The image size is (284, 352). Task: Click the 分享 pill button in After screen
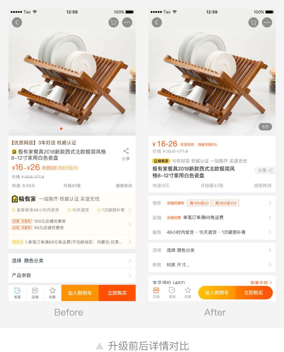pos(265,170)
